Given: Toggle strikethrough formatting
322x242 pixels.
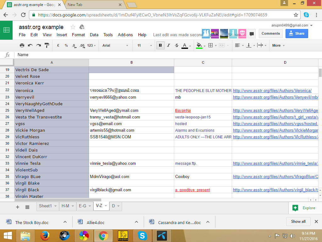Looking at the screenshot, I should [177, 45].
